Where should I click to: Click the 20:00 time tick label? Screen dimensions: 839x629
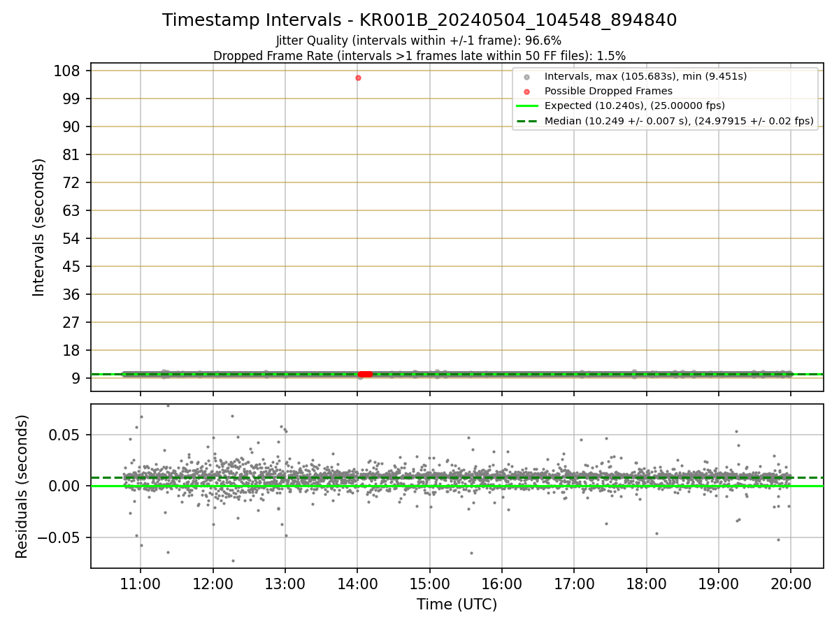791,583
